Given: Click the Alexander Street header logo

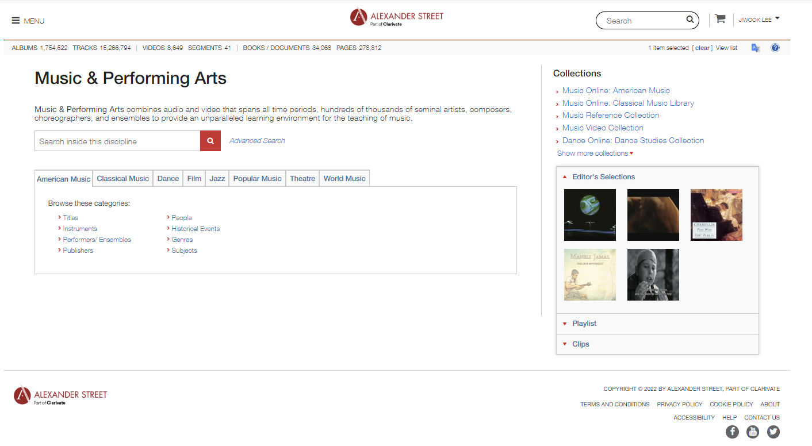Looking at the screenshot, I should (397, 17).
